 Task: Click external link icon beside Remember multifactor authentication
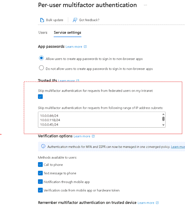coord(157,203)
